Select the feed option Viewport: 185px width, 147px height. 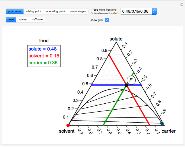coord(11,20)
